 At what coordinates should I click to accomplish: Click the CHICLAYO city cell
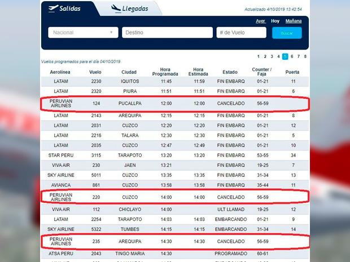point(130,210)
